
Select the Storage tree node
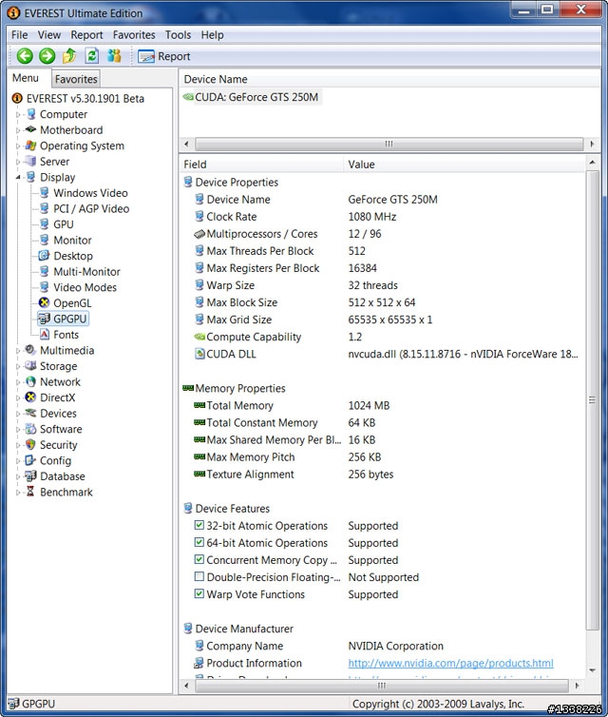point(58,366)
